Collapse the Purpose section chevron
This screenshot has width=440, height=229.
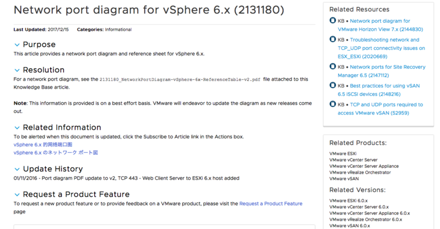[17, 45]
